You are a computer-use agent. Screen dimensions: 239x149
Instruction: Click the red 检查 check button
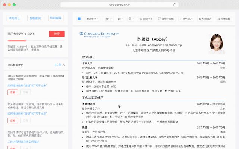point(57,34)
